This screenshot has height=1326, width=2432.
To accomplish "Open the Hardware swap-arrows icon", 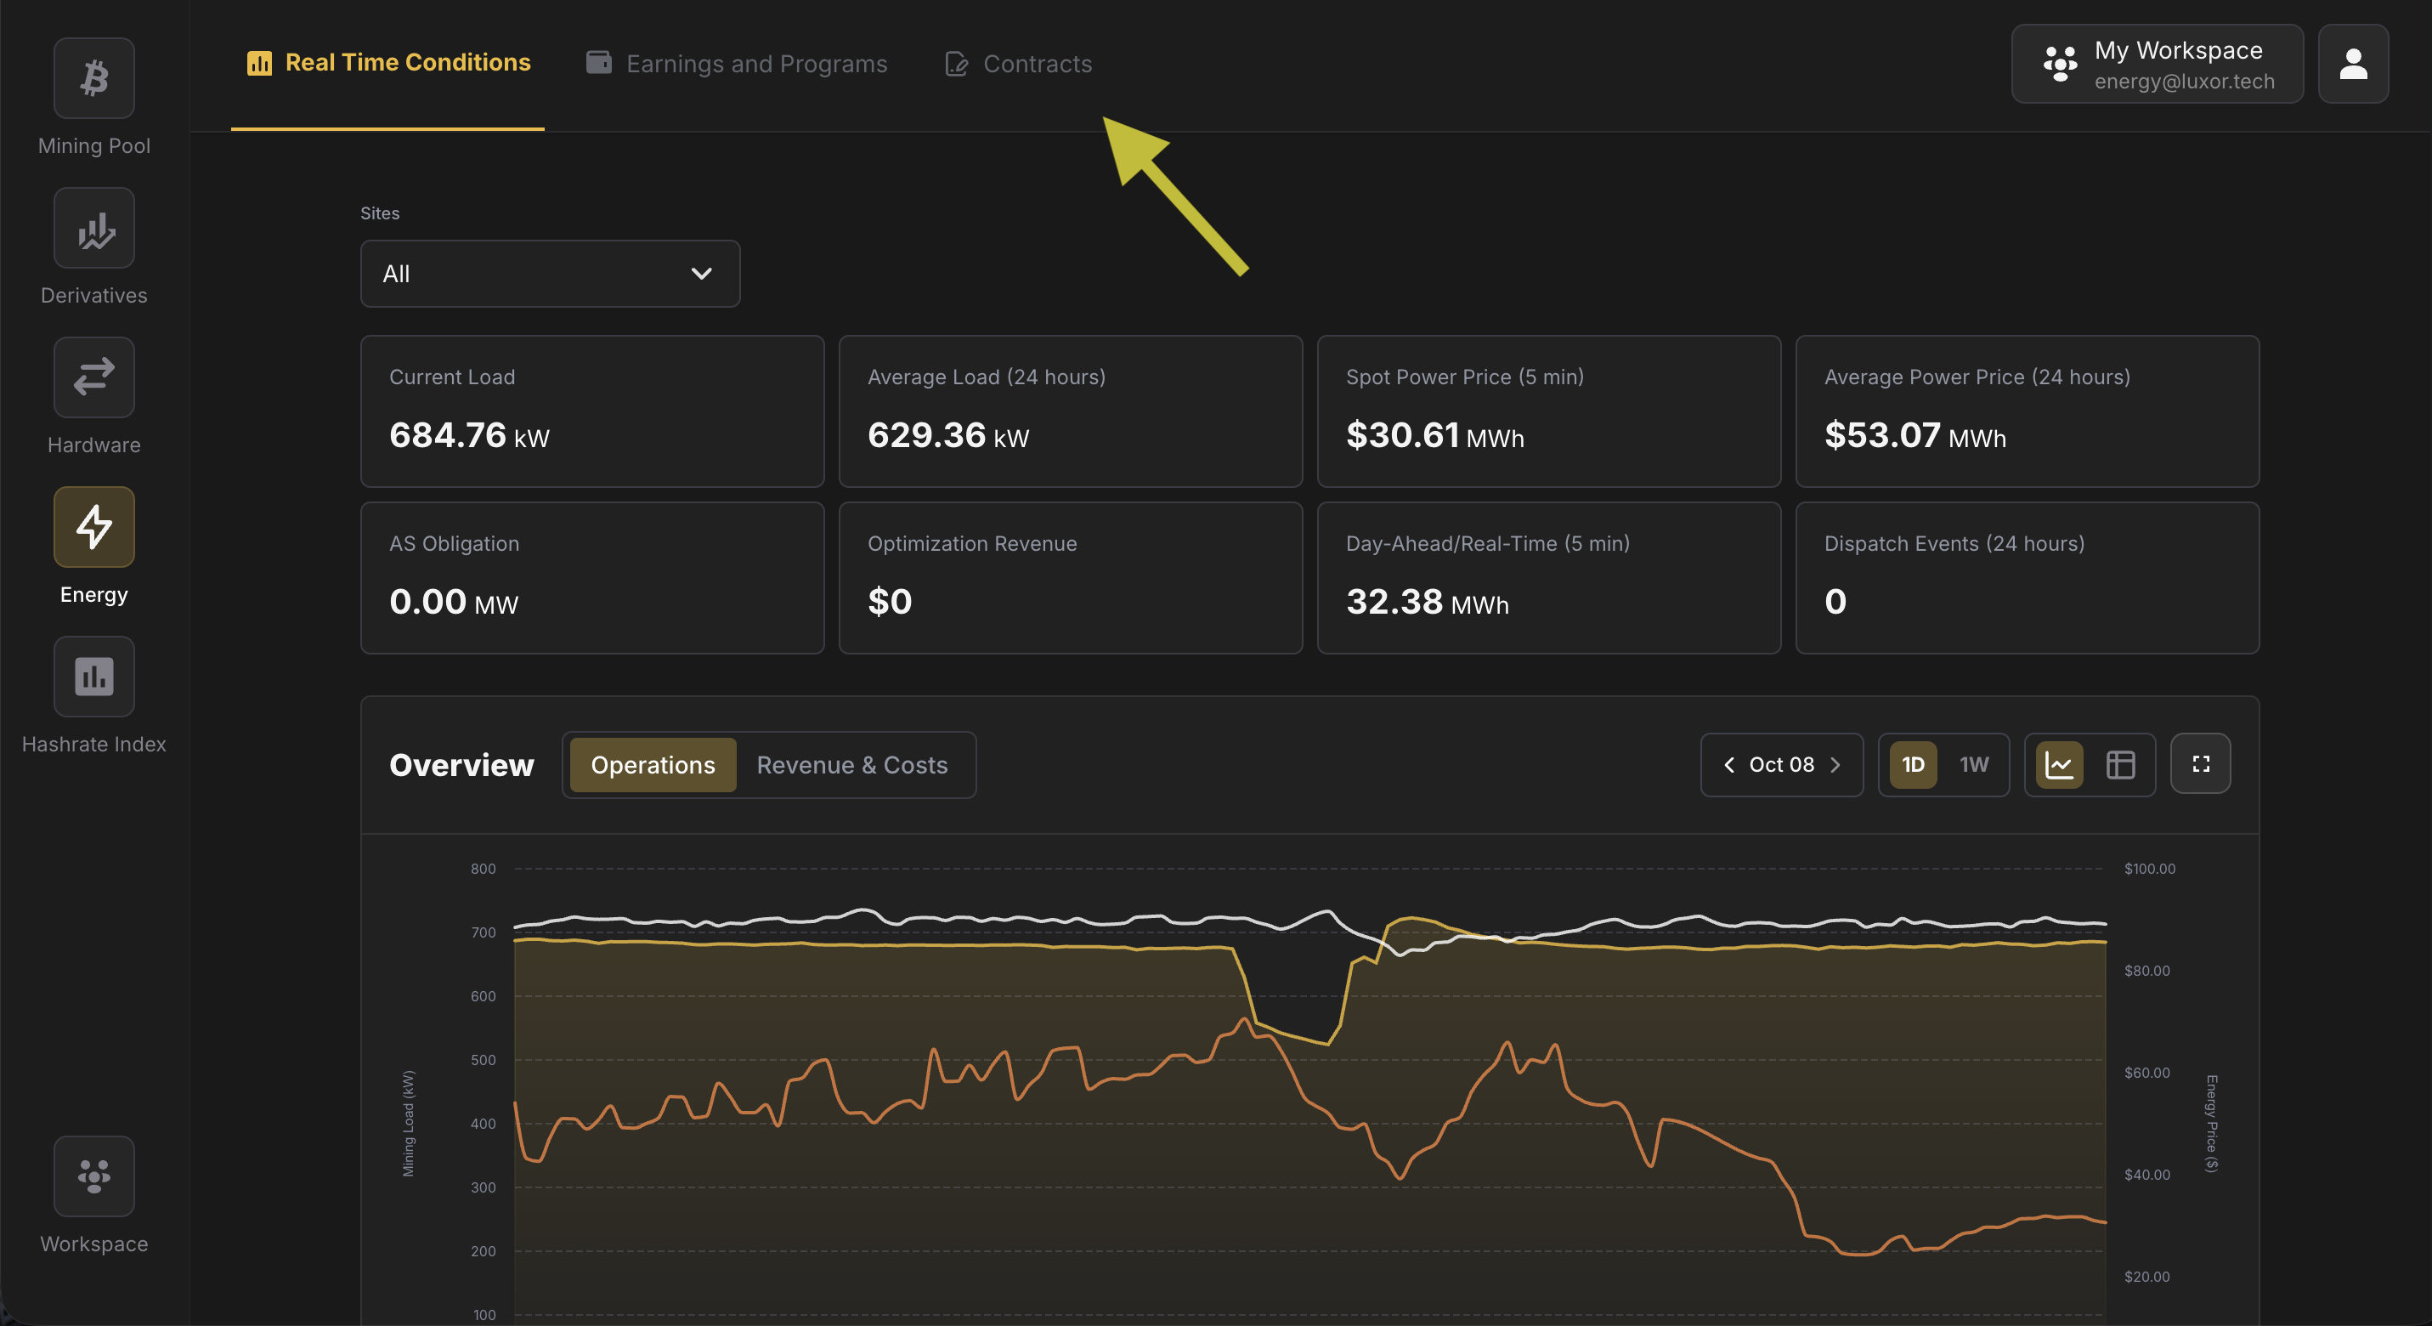I will [93, 377].
